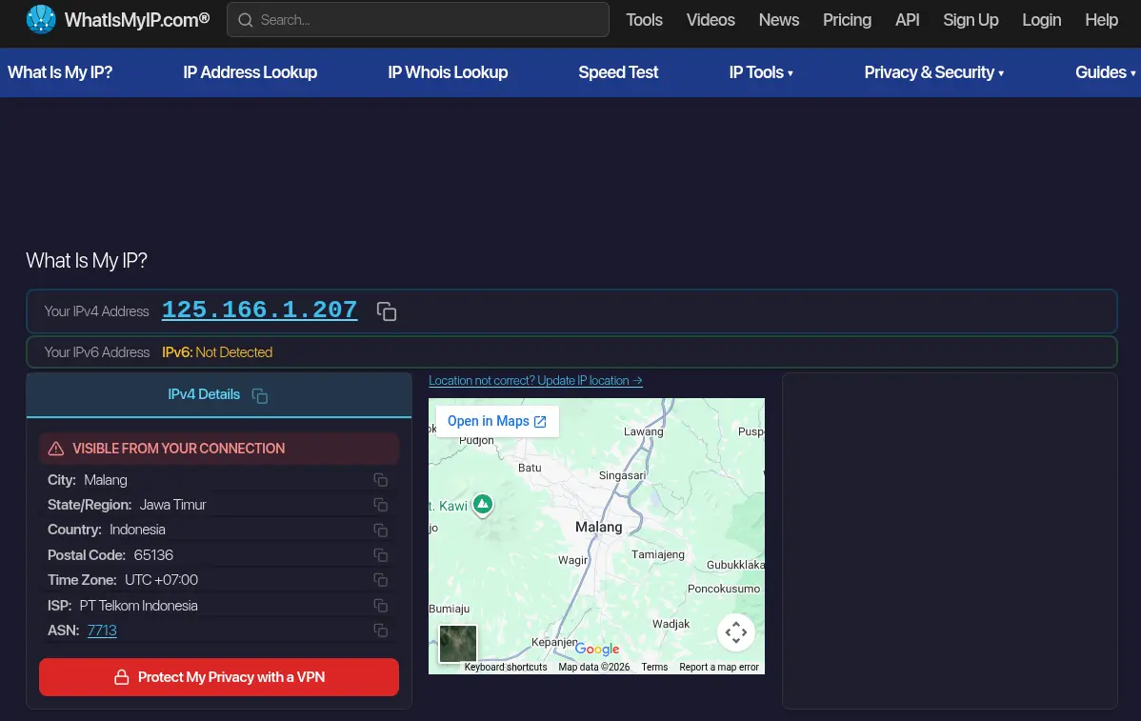Open the What Is My IP? nav item
The image size is (1141, 721).
[x=60, y=72]
